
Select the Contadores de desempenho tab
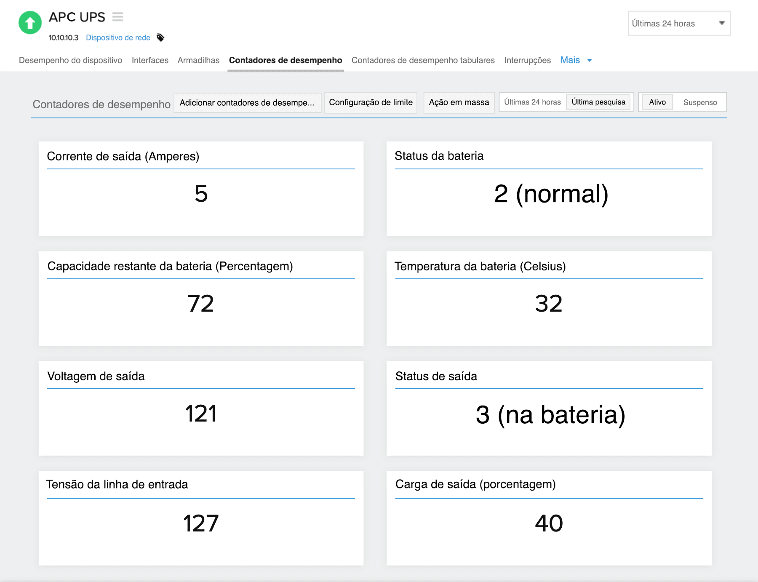286,60
